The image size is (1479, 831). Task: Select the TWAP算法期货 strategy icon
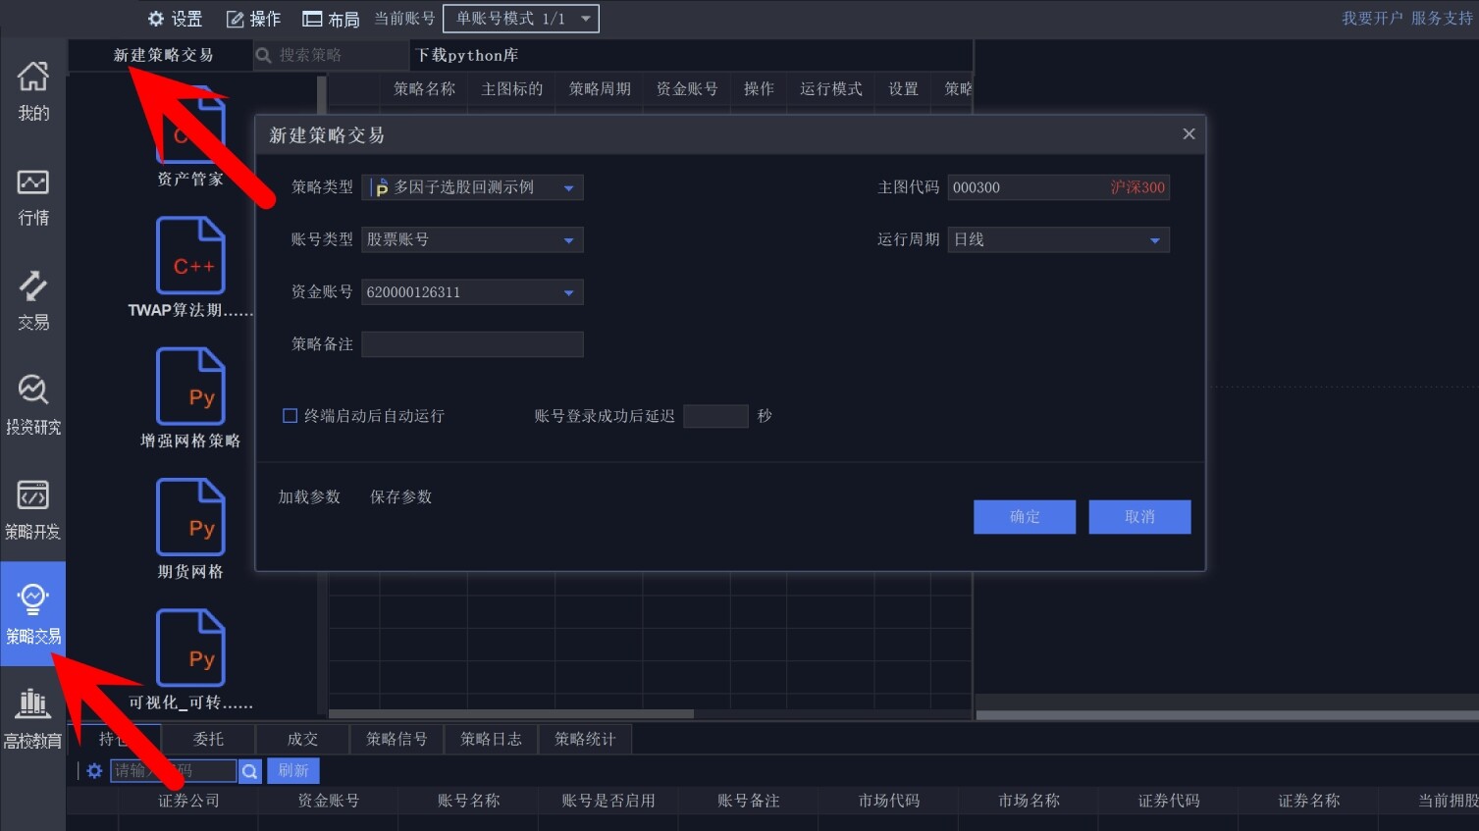point(189,255)
